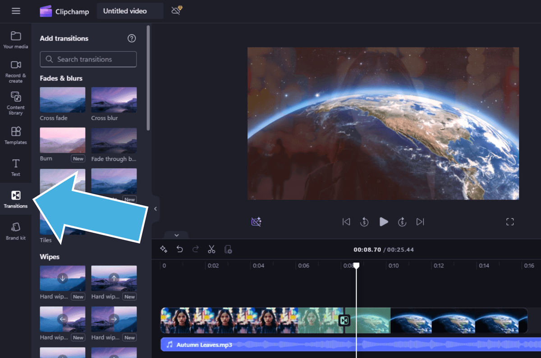Open the Your media tab
Image resolution: width=541 pixels, height=358 pixels.
click(x=16, y=40)
